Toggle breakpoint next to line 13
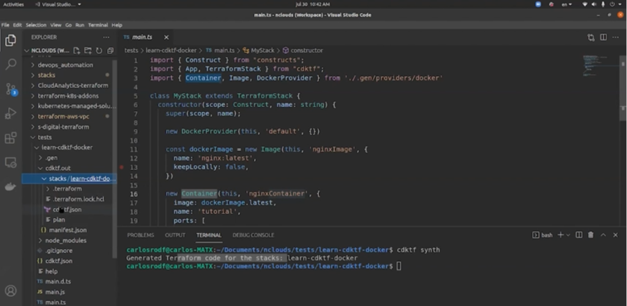The image size is (627, 306). coord(122,166)
